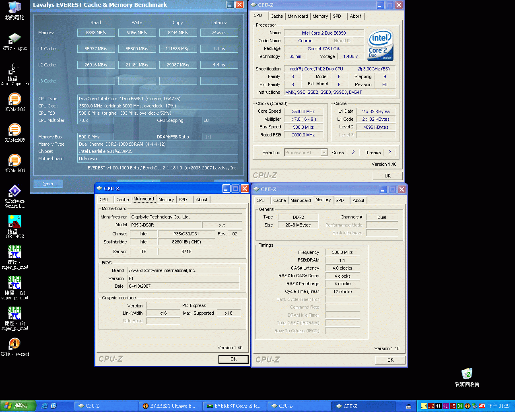
Task: Click the Memory Read value 8883 MB/s
Action: (96, 33)
